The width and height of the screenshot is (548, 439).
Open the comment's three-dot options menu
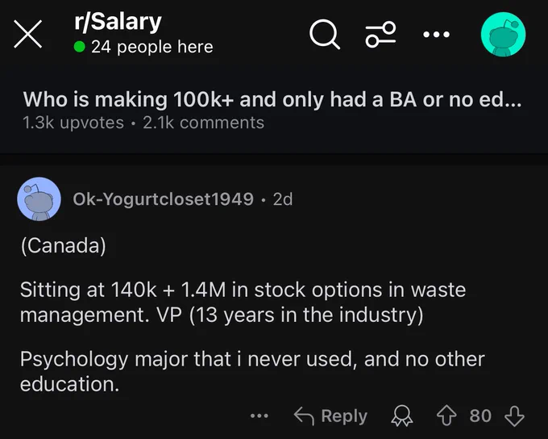tap(259, 416)
